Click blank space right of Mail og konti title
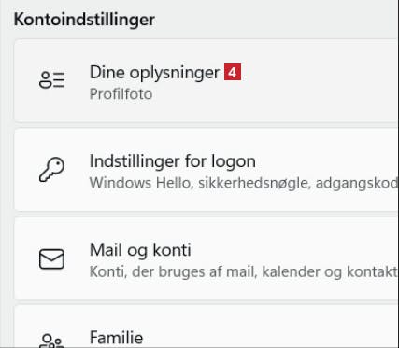The width and height of the screenshot is (399, 348). point(292,250)
